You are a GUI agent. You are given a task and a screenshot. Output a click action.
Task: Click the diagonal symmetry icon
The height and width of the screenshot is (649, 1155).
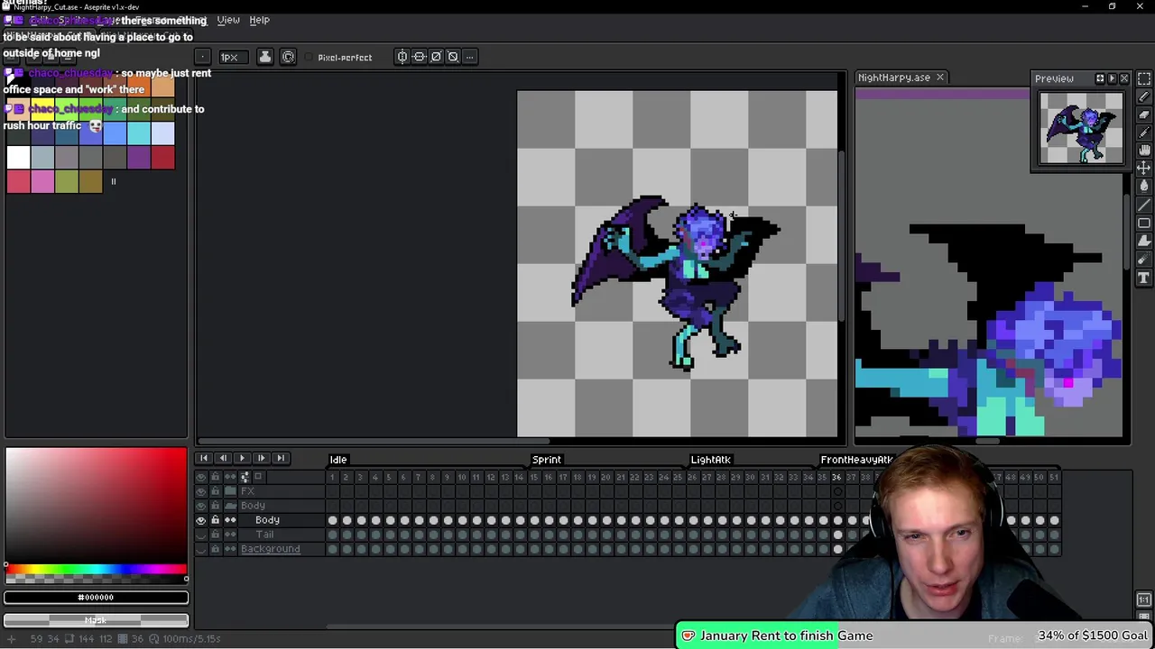click(436, 57)
